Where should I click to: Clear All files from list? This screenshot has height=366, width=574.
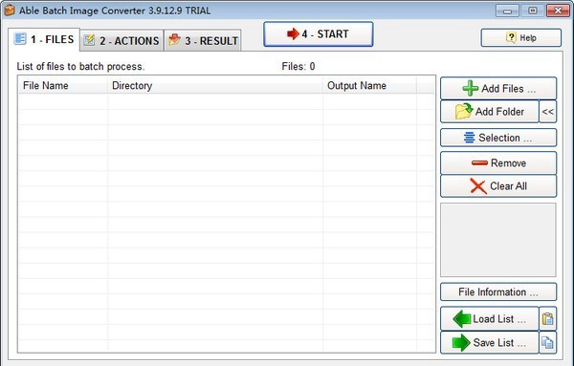[x=498, y=186]
